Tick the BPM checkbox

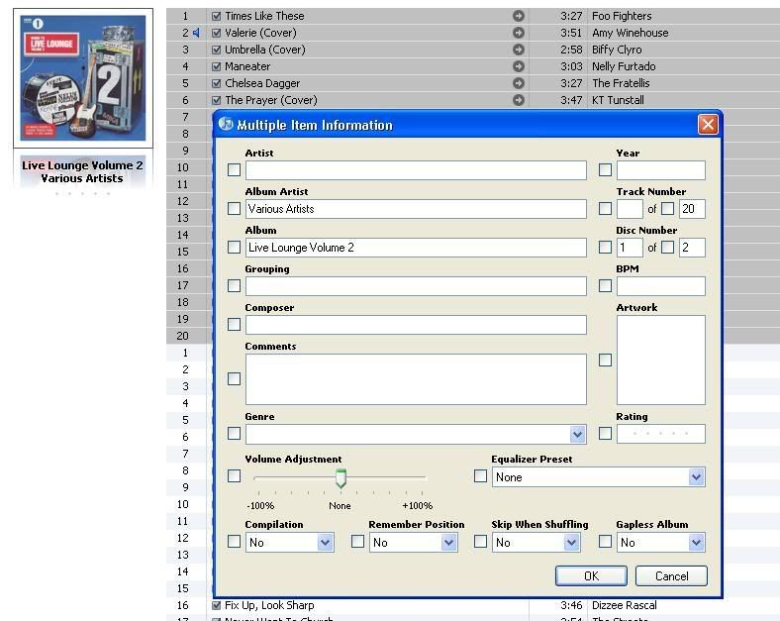(605, 286)
